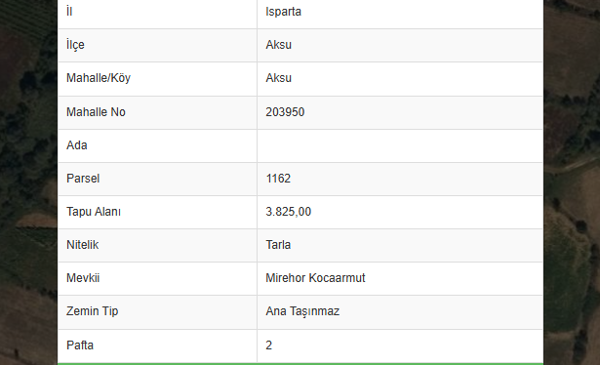
Task: Select the Aksu value beside İlçe
Action: (279, 45)
